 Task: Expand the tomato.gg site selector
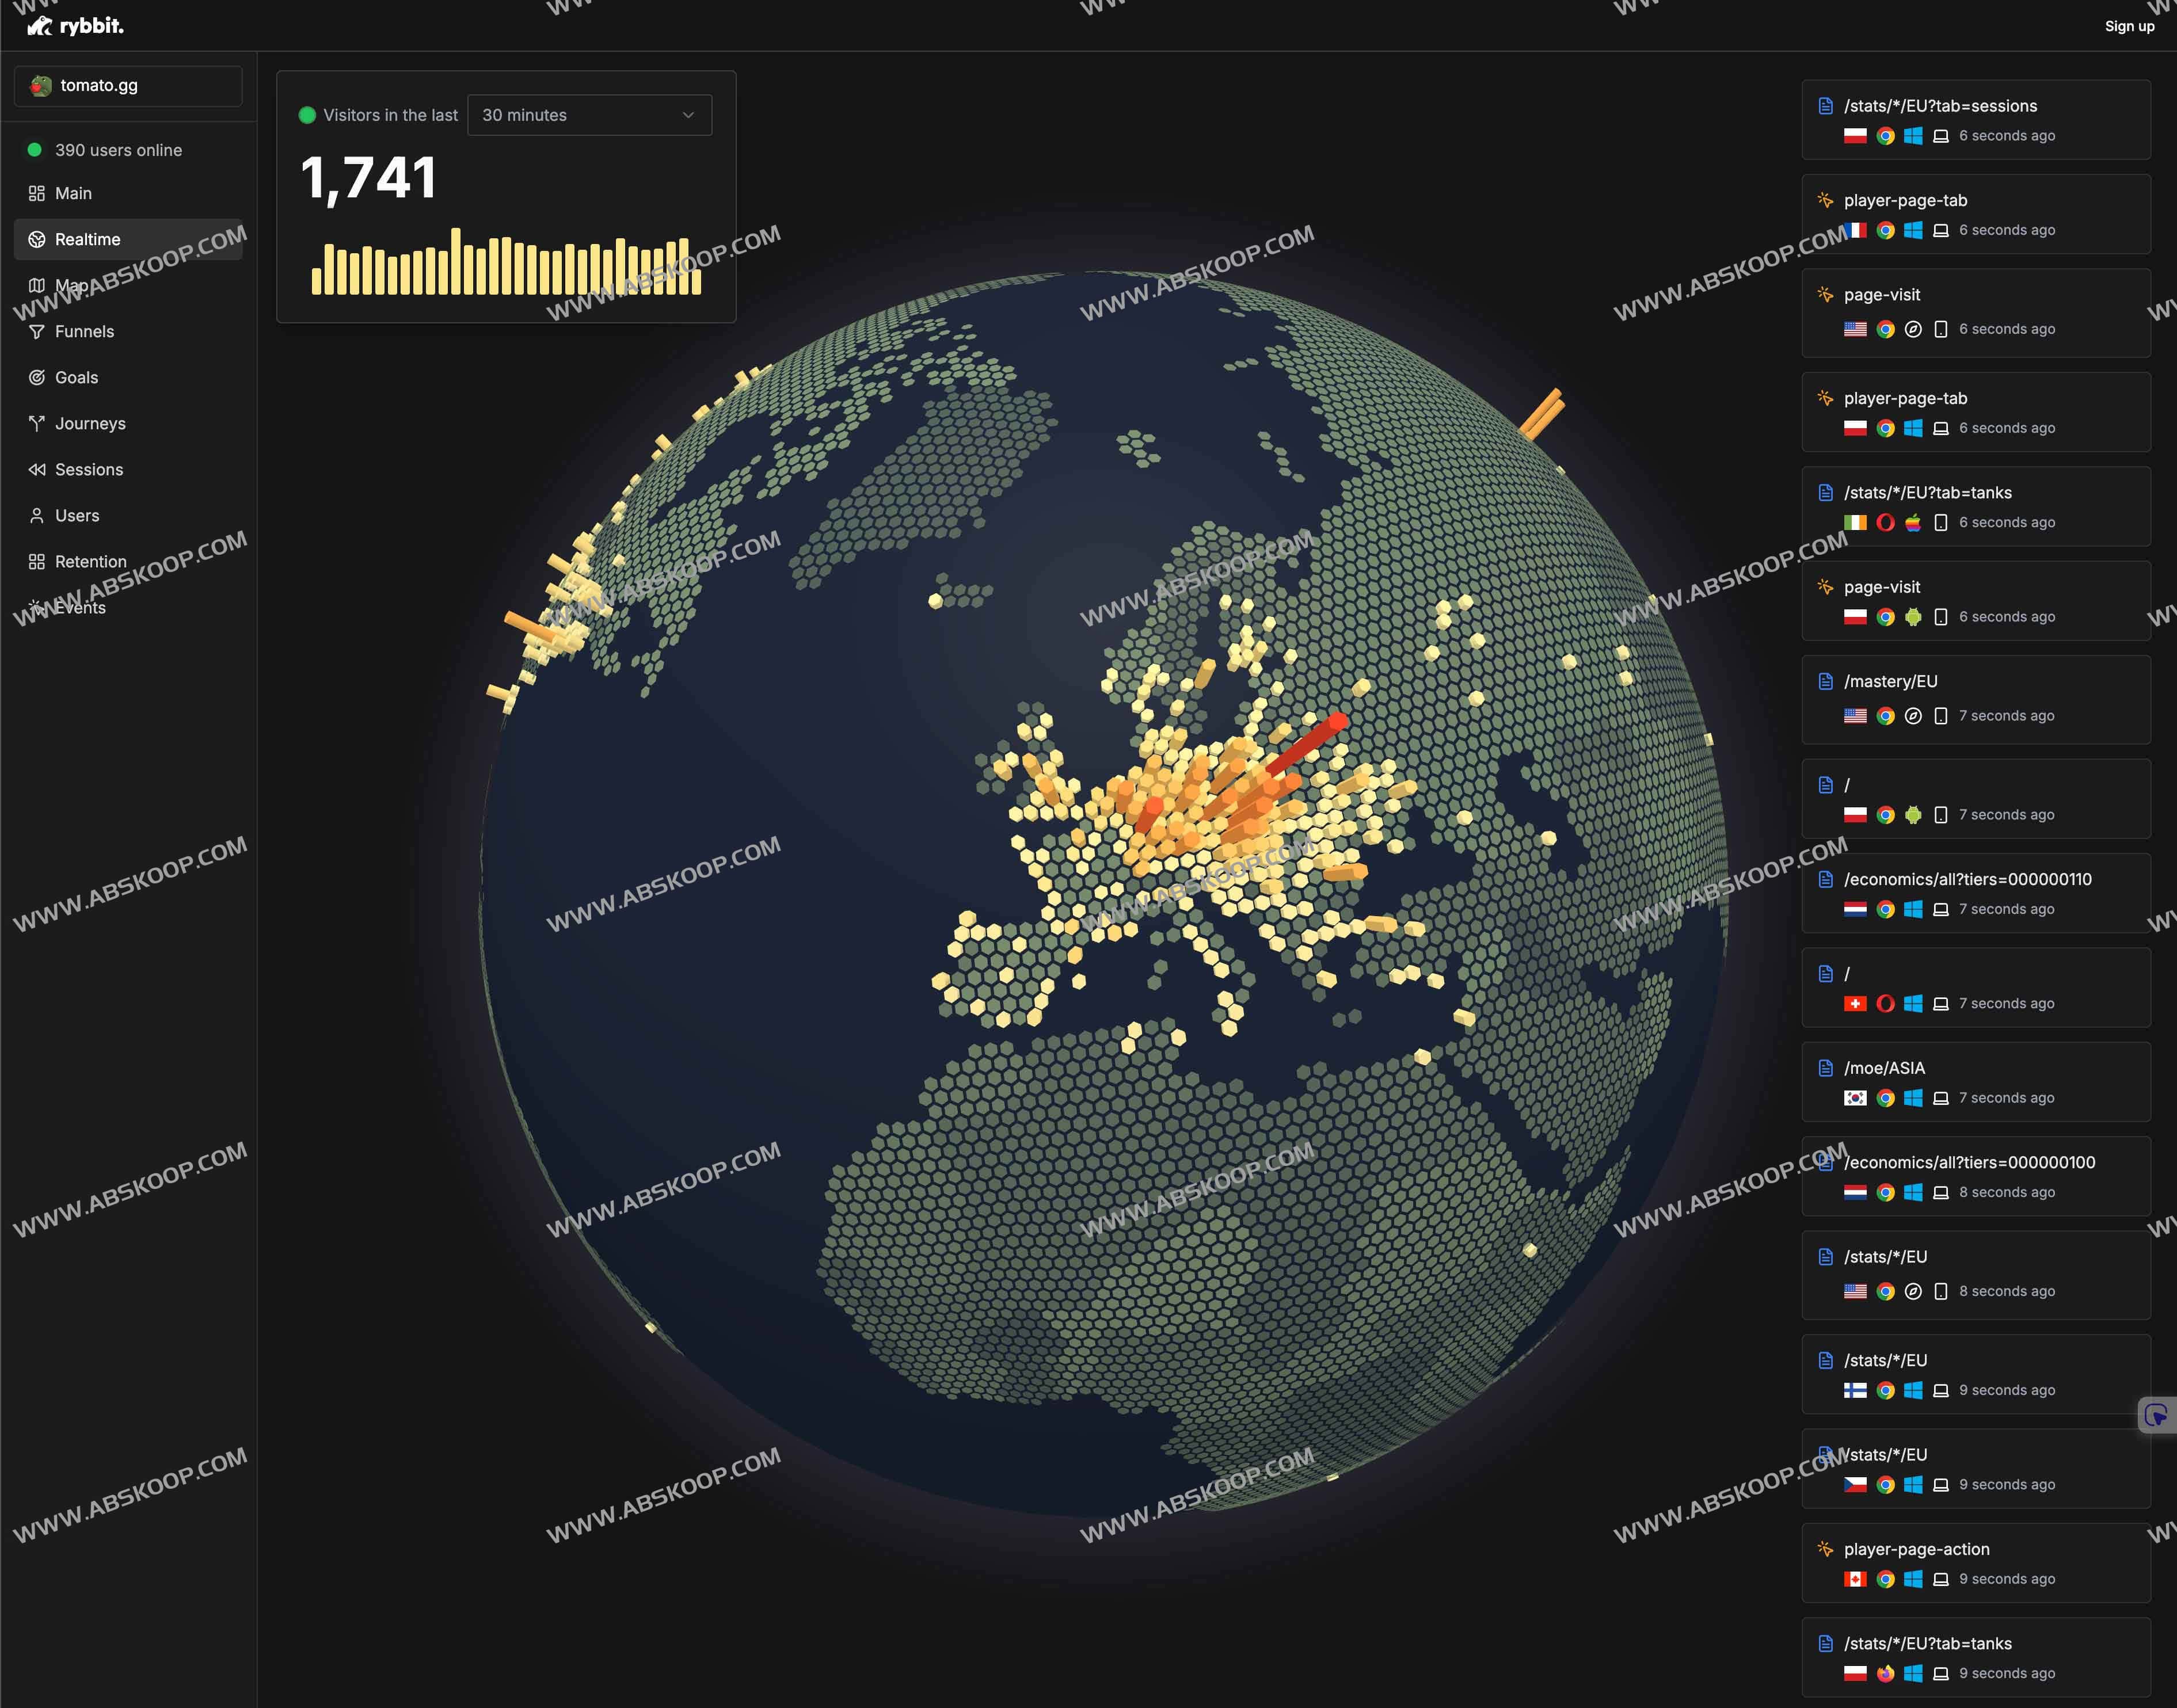128,86
